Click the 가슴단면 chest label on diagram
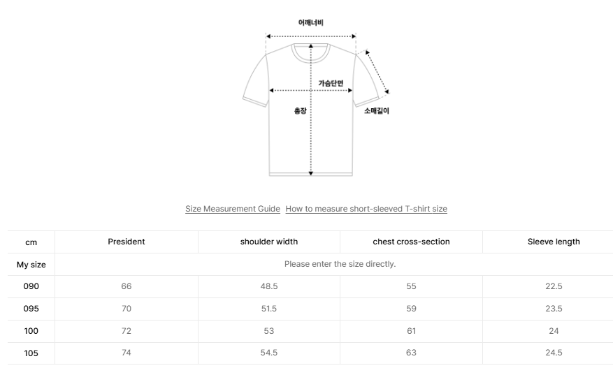Viewport: 613px width, 368px height. point(331,83)
